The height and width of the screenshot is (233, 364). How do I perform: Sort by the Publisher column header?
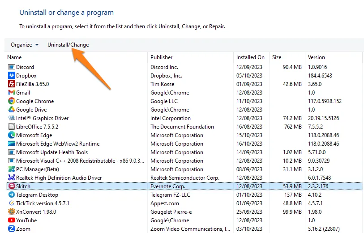coord(161,57)
